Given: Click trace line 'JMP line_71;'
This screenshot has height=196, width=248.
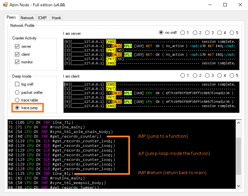Looking at the screenshot, I should (x=41, y=122).
